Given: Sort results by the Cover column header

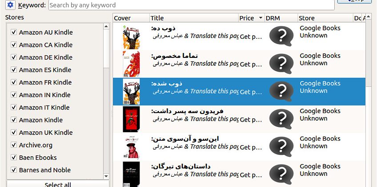Looking at the screenshot, I should tap(131, 18).
